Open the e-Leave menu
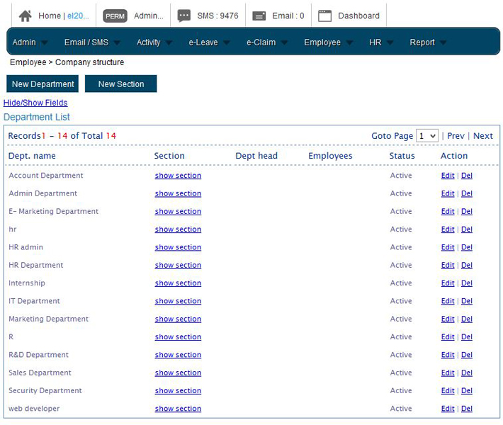503x425 pixels. [203, 42]
